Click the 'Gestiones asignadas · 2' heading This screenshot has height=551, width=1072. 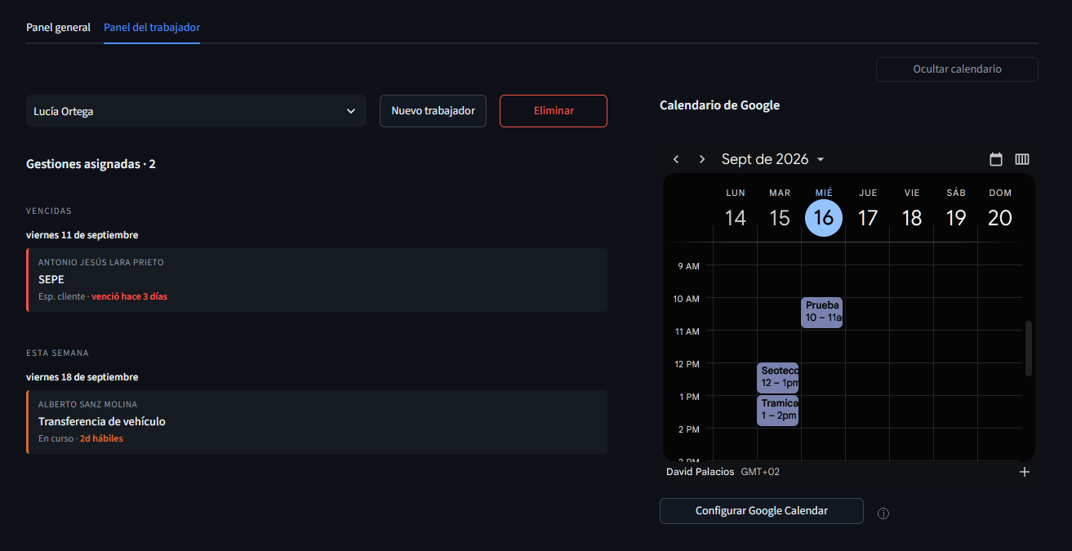pos(91,164)
